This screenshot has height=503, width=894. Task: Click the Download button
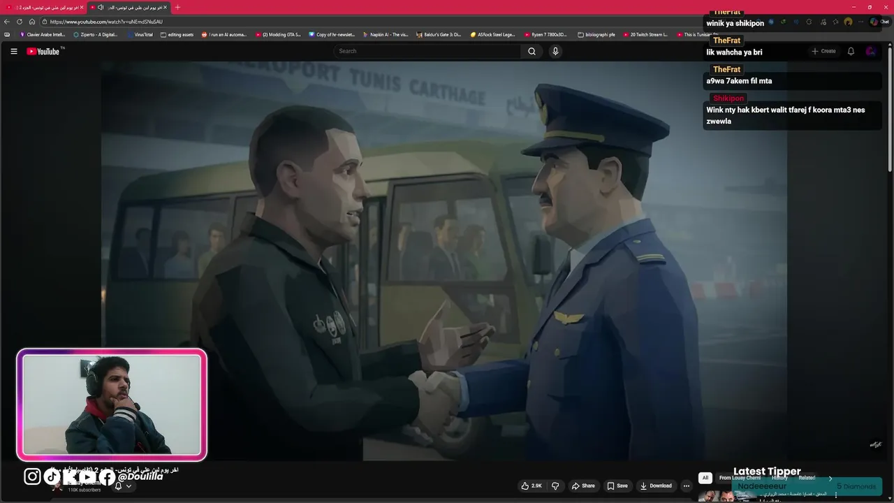(x=656, y=486)
